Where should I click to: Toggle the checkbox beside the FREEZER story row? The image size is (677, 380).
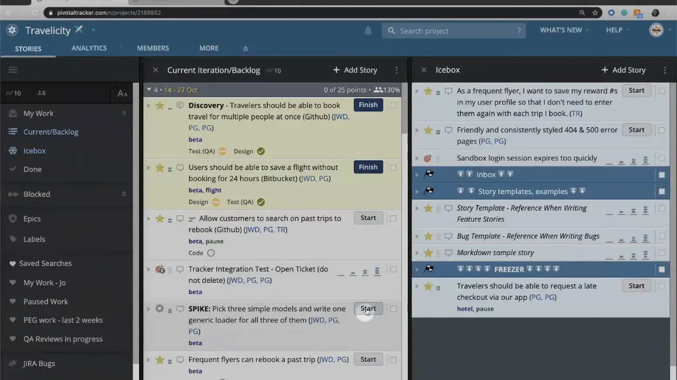tap(662, 269)
